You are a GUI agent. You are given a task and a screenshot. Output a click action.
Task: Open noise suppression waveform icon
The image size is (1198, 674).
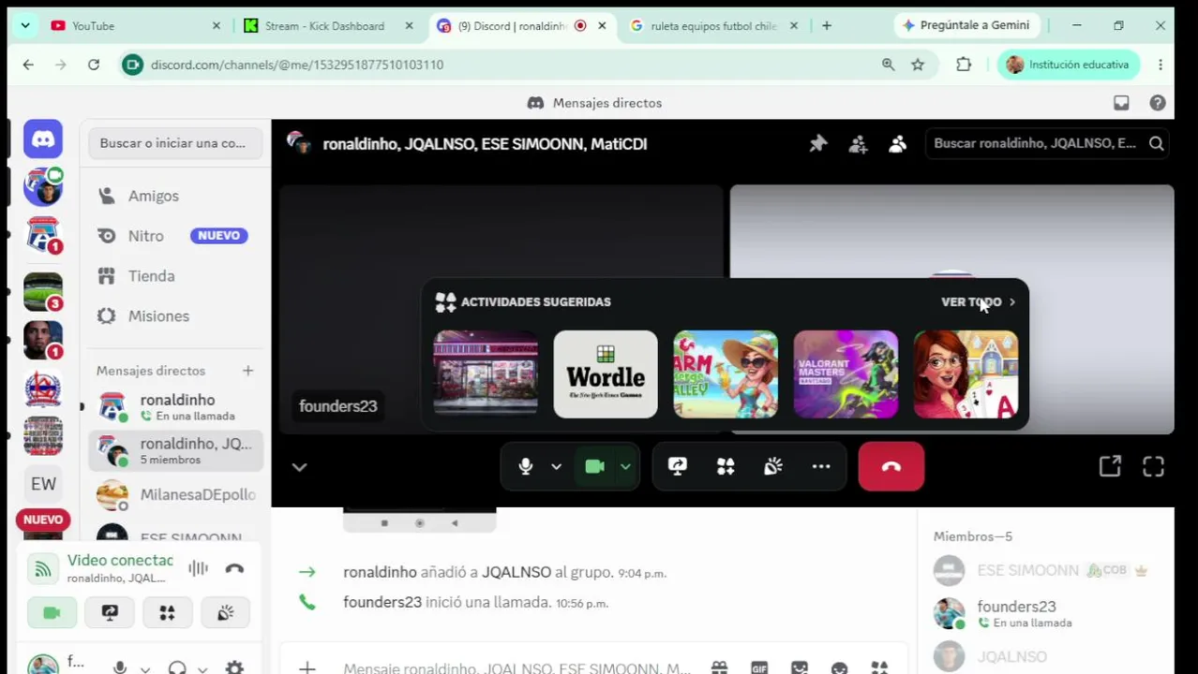point(198,568)
